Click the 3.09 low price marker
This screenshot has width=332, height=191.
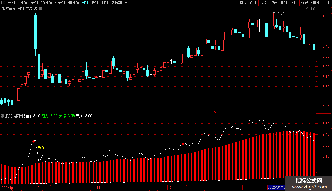pyautogui.click(x=12, y=108)
